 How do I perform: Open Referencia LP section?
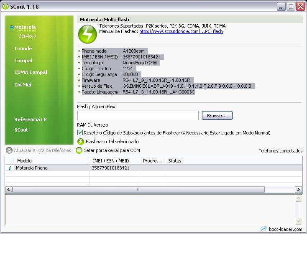click(x=31, y=119)
